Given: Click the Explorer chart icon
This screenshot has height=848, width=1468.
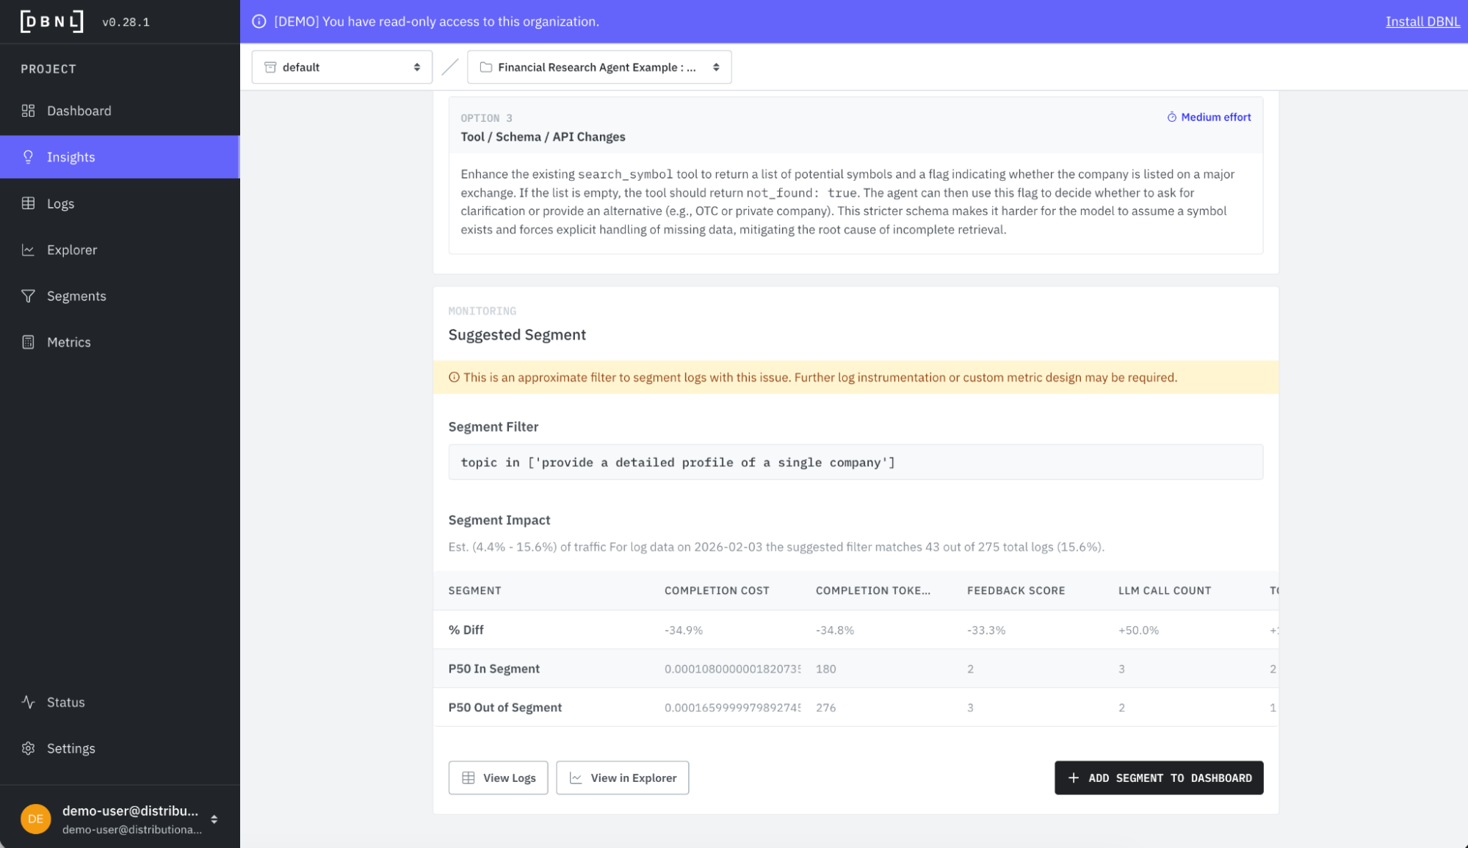Looking at the screenshot, I should click(28, 250).
